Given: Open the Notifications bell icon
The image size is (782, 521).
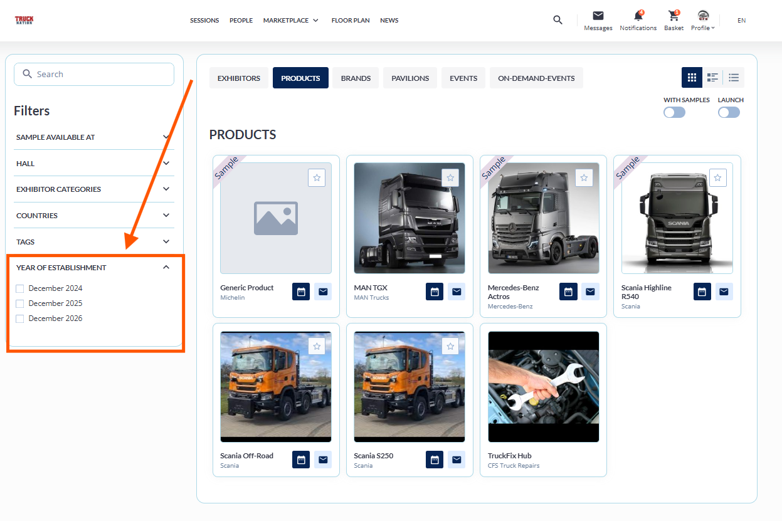Looking at the screenshot, I should (x=638, y=16).
